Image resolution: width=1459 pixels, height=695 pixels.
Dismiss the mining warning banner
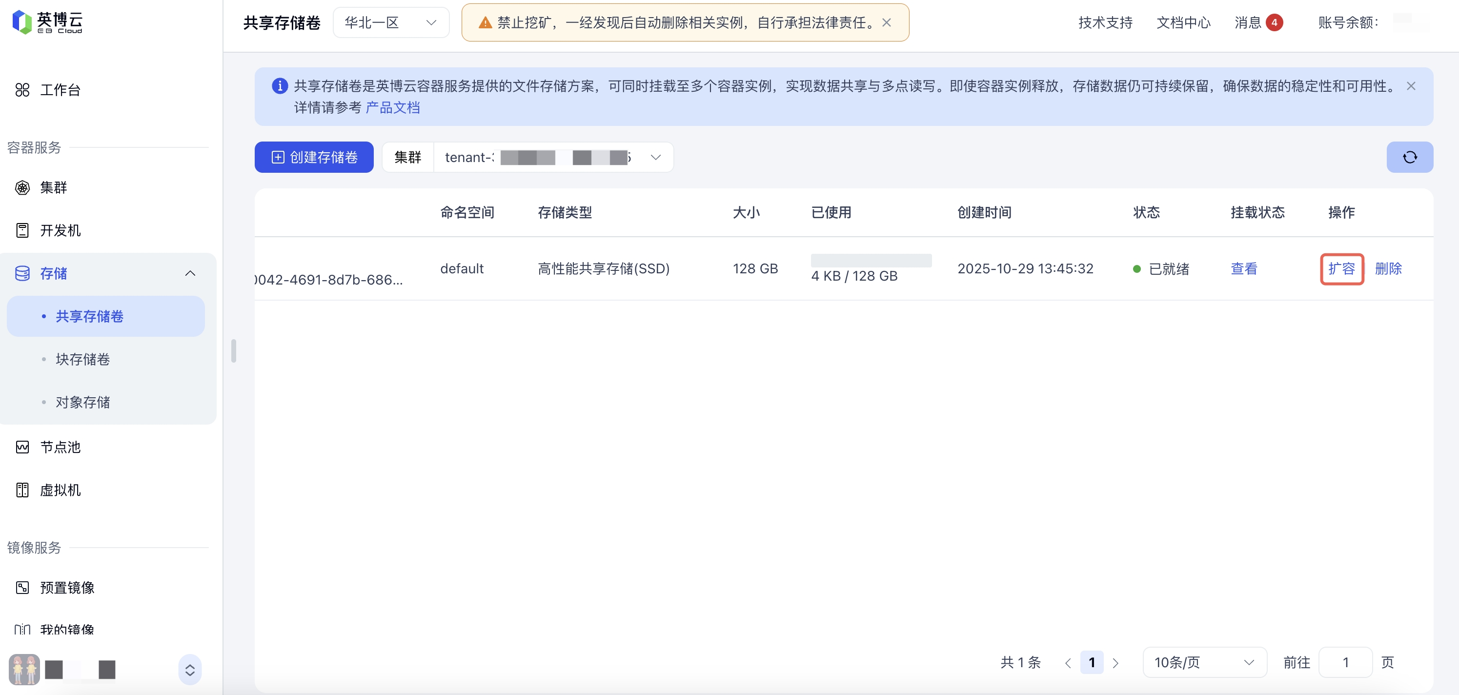pos(887,22)
